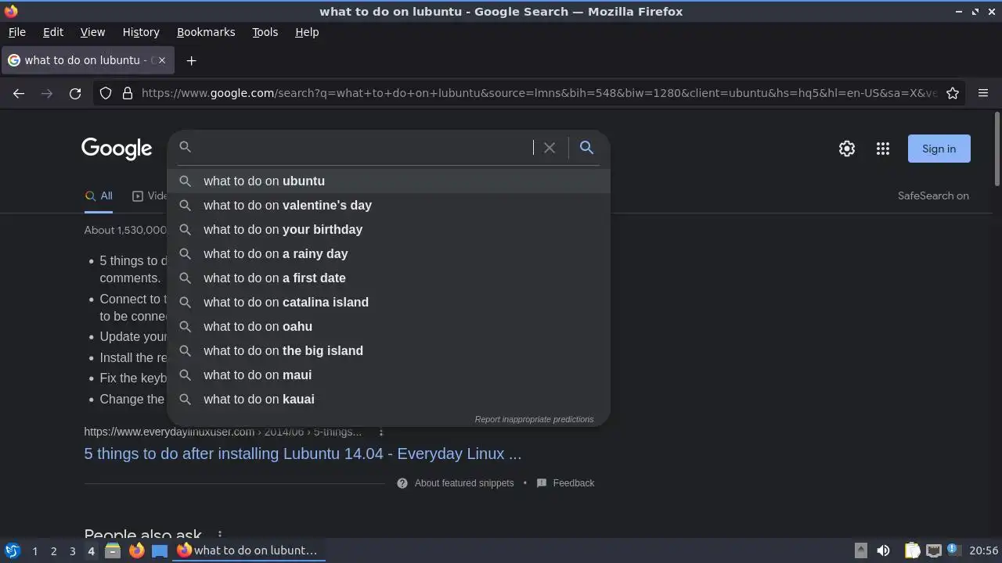
Task: Switch to virtual desktop 2
Action: click(x=53, y=551)
